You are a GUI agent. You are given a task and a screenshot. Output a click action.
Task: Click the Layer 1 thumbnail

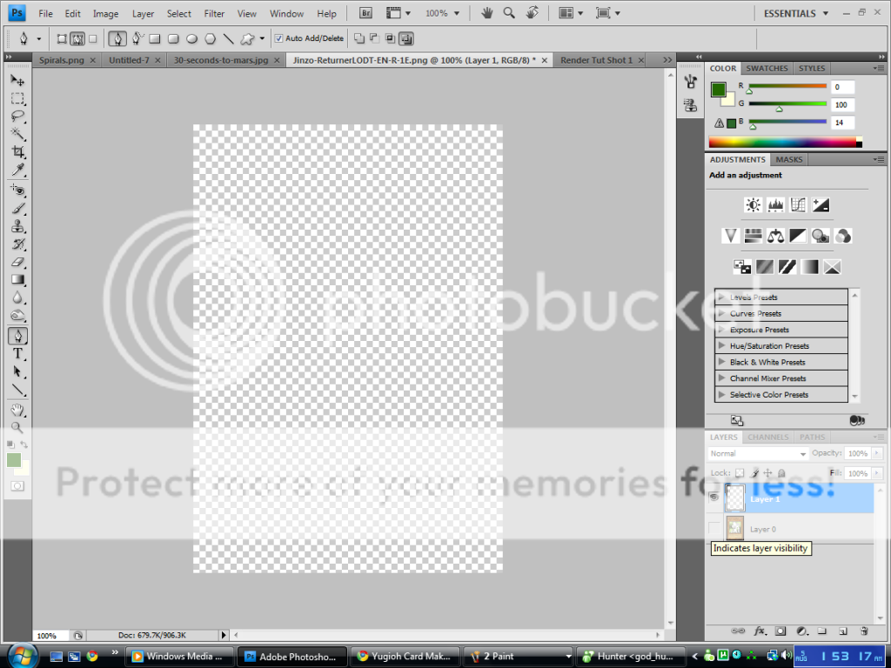735,497
